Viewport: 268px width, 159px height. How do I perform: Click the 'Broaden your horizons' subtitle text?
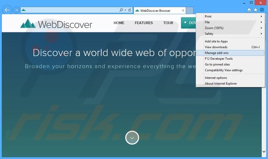tap(110, 66)
